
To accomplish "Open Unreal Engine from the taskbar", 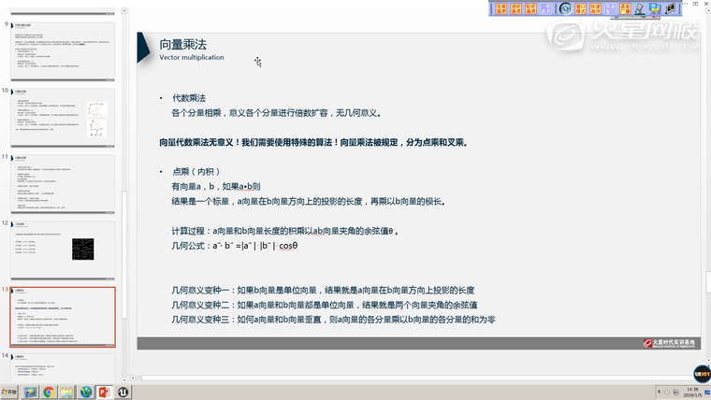I will (x=123, y=392).
